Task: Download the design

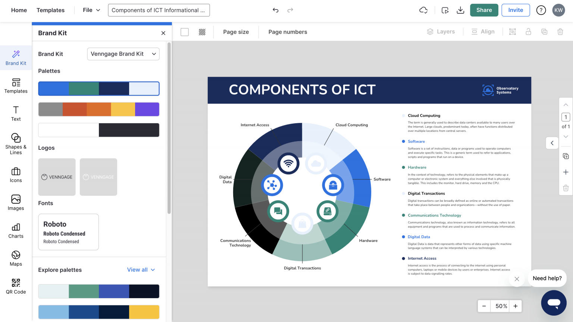Action: pyautogui.click(x=460, y=10)
